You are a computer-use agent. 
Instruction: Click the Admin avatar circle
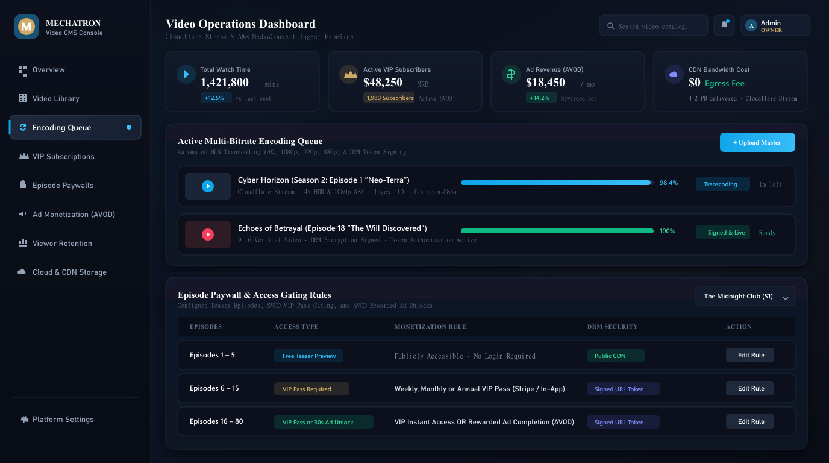751,25
